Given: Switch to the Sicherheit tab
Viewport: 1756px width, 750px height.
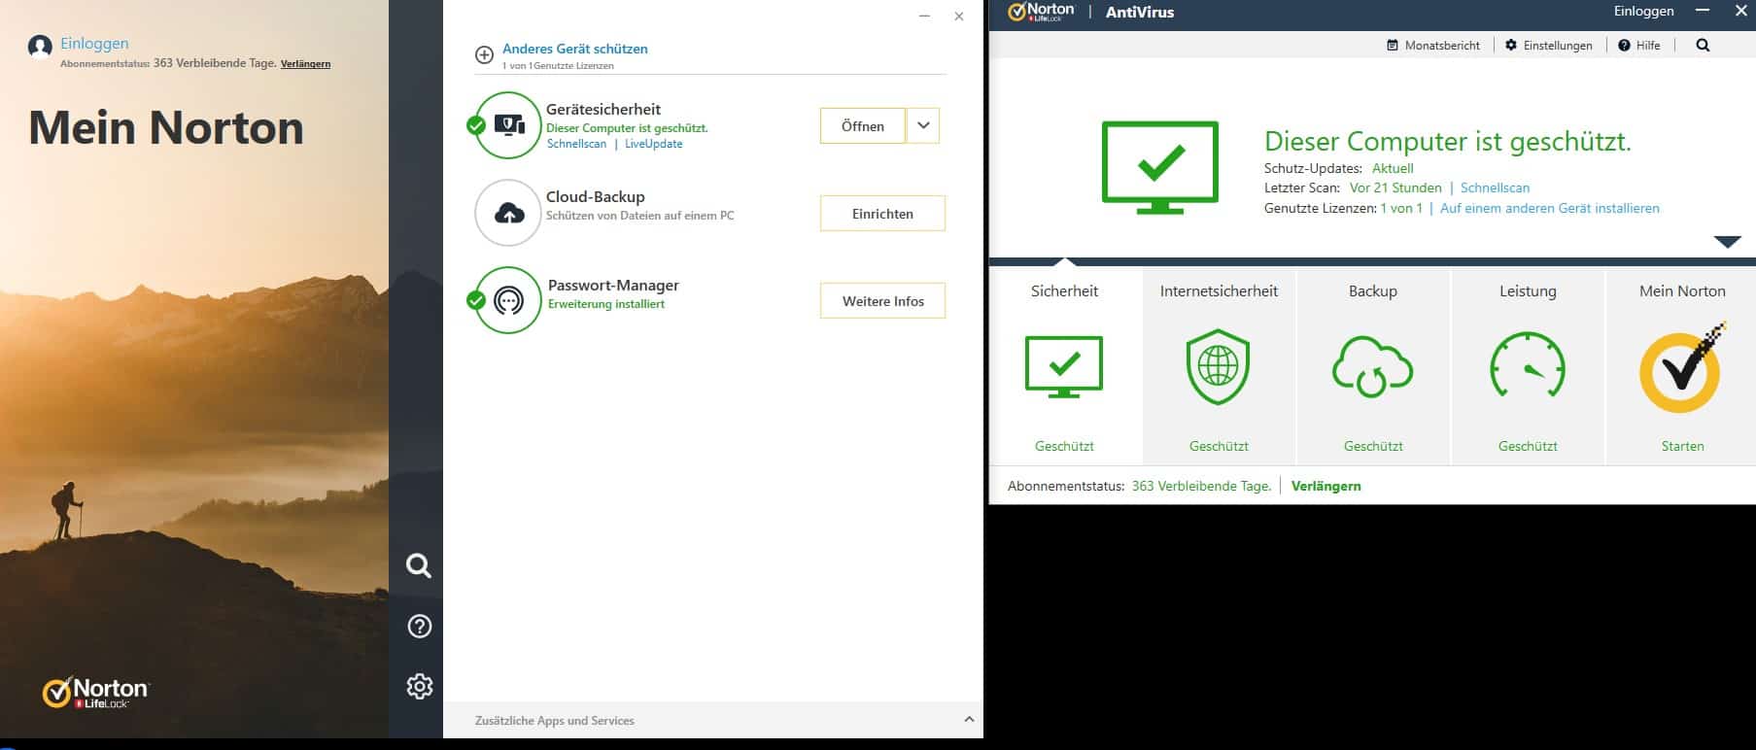Looking at the screenshot, I should 1065,366.
